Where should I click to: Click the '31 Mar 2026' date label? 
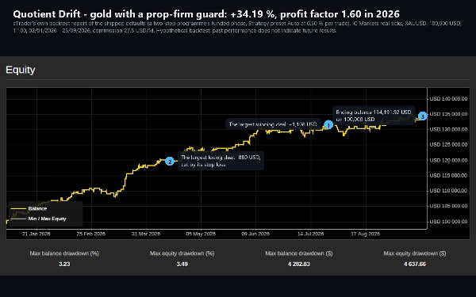tap(146, 234)
